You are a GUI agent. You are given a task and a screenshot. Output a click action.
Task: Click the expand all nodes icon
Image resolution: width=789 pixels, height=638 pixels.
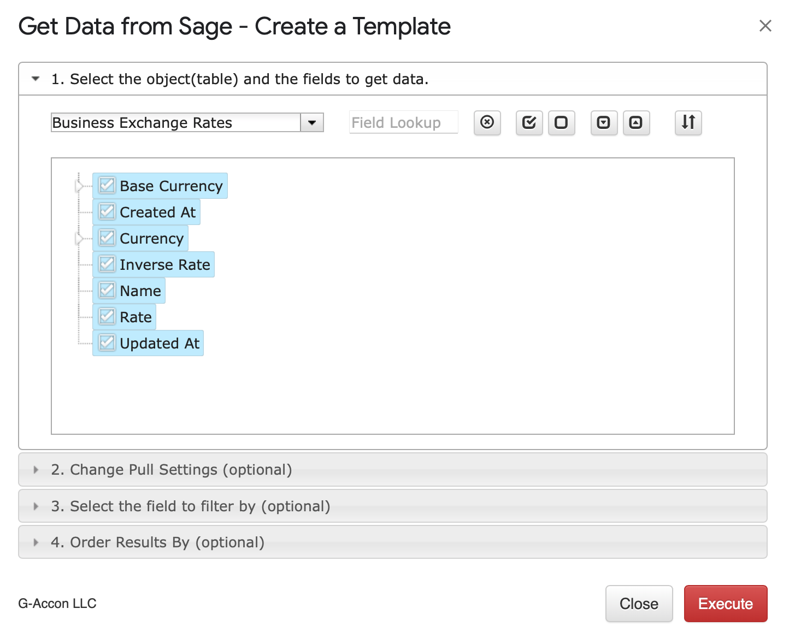[x=604, y=122]
